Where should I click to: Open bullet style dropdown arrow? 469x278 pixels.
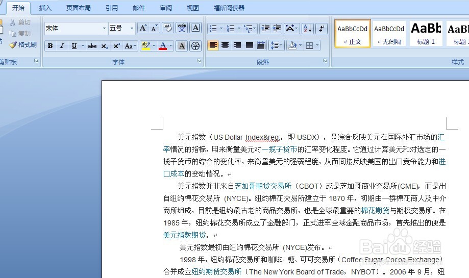click(x=221, y=29)
